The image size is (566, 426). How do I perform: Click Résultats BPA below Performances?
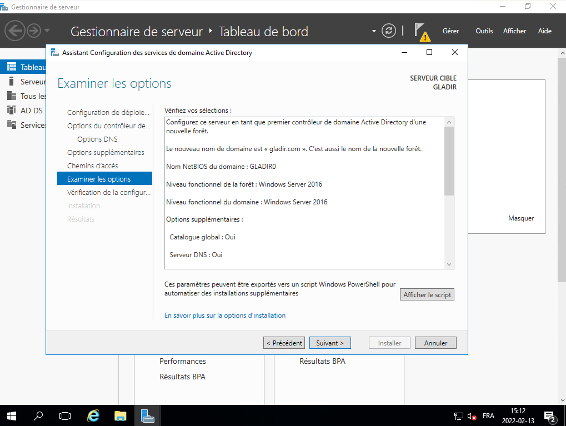182,377
